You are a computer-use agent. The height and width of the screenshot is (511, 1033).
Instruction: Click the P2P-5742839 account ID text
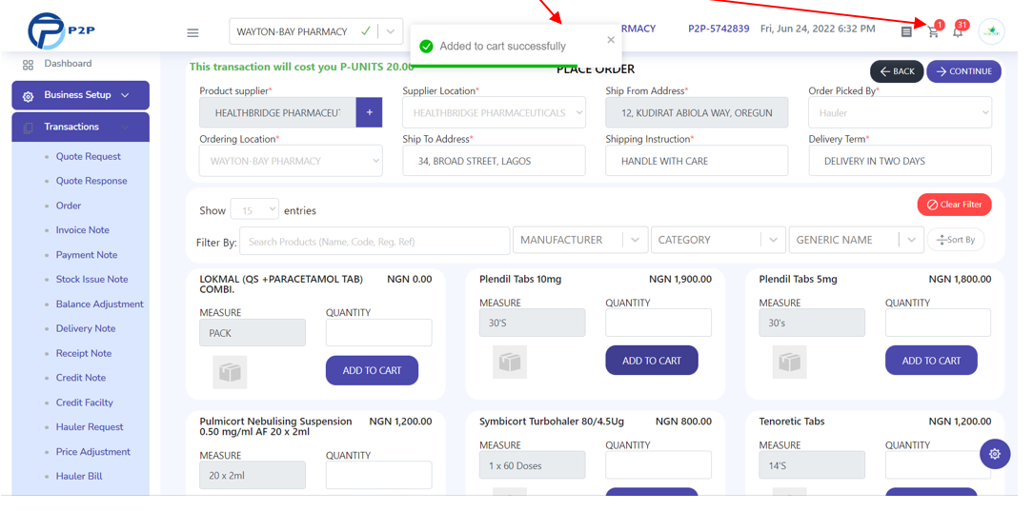tap(719, 29)
